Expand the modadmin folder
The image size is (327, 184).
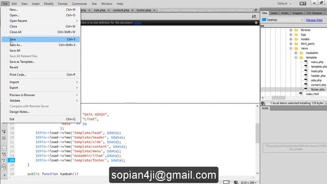[x=296, y=53]
